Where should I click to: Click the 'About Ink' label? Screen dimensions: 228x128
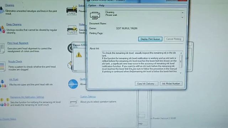94,49
